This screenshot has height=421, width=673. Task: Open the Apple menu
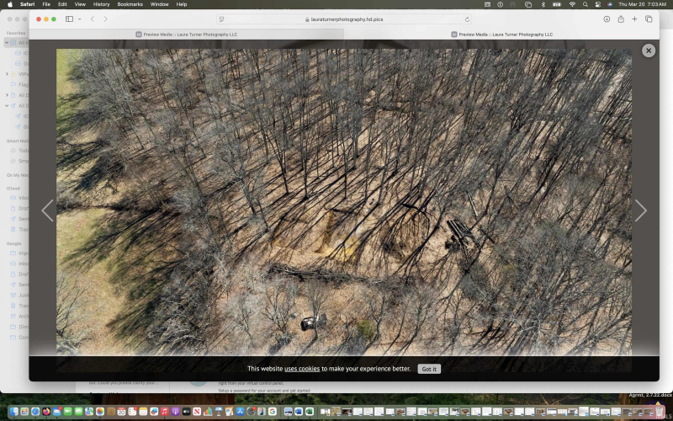[x=10, y=4]
